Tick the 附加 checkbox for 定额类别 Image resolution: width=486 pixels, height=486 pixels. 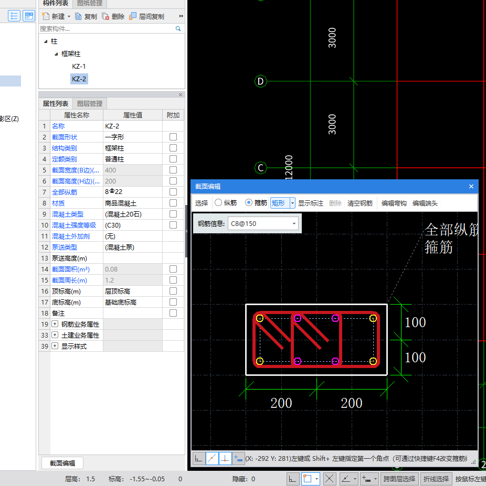click(173, 159)
